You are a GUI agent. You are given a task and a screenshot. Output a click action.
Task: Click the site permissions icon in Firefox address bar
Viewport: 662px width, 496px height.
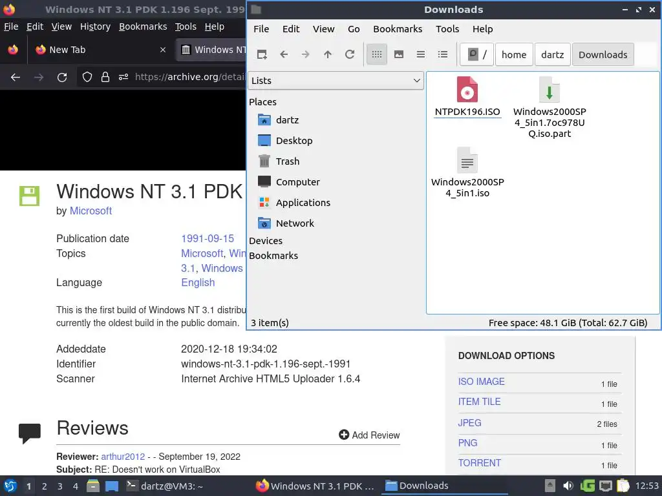(x=123, y=77)
